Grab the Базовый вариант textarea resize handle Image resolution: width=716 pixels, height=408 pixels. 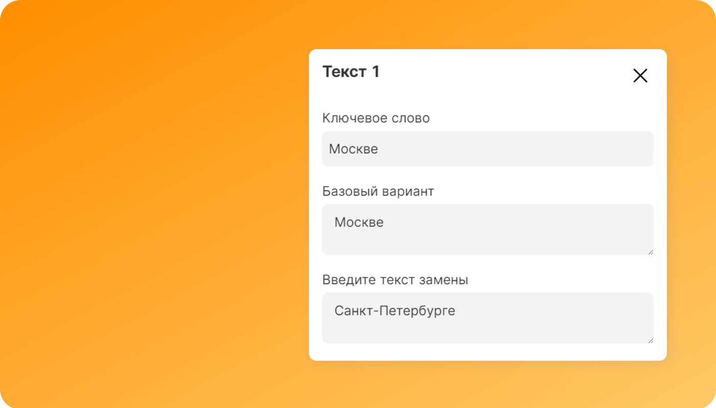[651, 252]
